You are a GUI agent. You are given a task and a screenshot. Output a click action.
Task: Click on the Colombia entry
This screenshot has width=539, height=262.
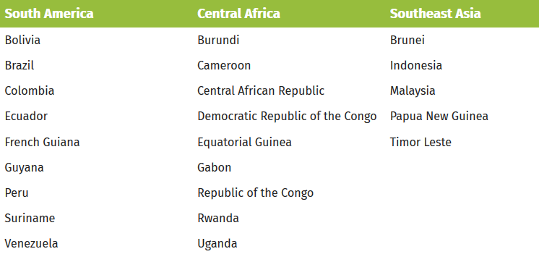[29, 91]
